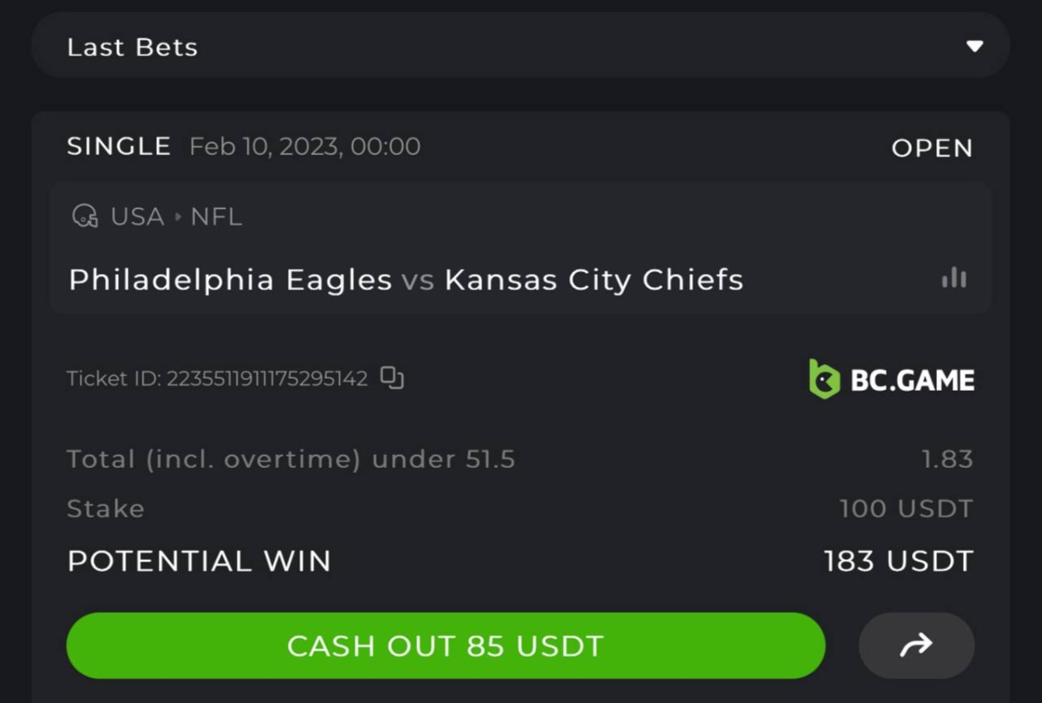
Task: Open the USA category breadcrumb
Action: (137, 216)
